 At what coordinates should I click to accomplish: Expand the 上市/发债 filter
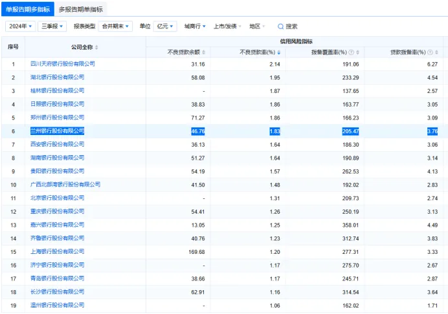[227, 26]
